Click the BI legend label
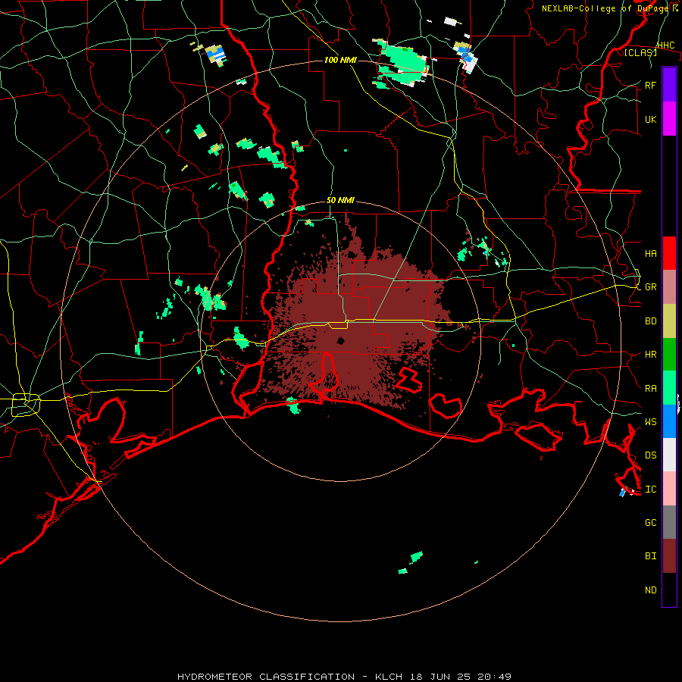Viewport: 682px width, 682px height. point(650,556)
